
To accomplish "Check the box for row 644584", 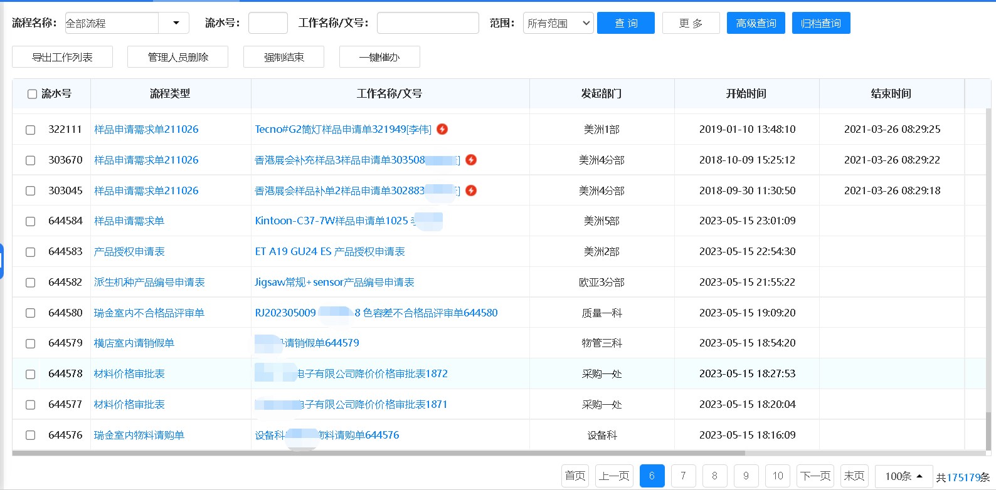I will 30,221.
